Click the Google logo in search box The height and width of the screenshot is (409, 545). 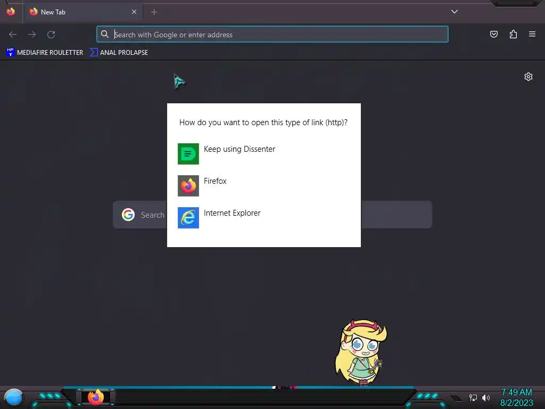pyautogui.click(x=128, y=215)
